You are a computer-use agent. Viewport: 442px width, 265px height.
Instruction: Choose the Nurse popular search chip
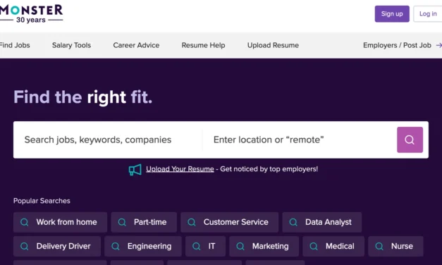click(x=395, y=246)
